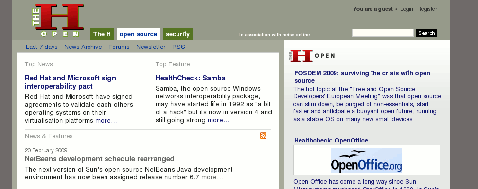Click The H Open logo in header
Viewport: 478px width, 189px height.
(x=58, y=20)
